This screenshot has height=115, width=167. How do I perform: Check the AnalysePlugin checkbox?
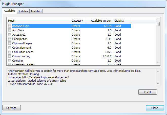[x=9, y=26]
